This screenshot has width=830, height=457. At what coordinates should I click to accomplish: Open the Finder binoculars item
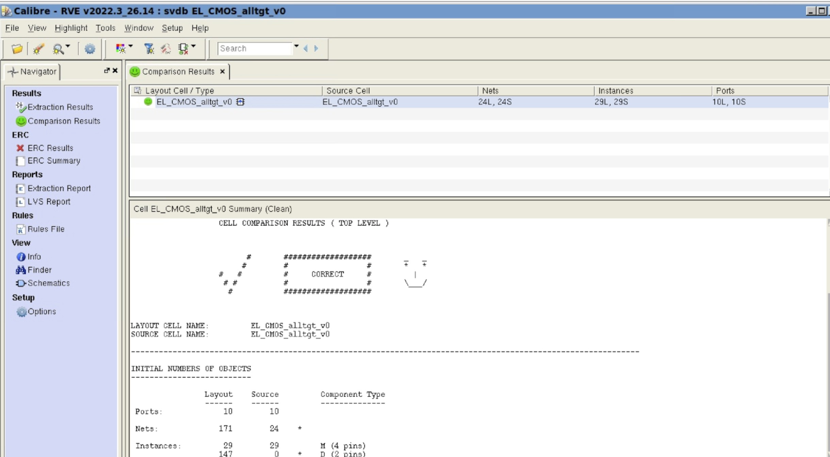pyautogui.click(x=39, y=270)
